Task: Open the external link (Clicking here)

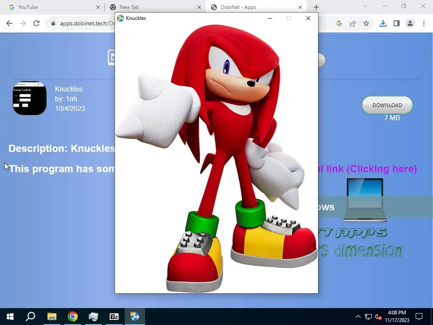Action: click(x=368, y=169)
